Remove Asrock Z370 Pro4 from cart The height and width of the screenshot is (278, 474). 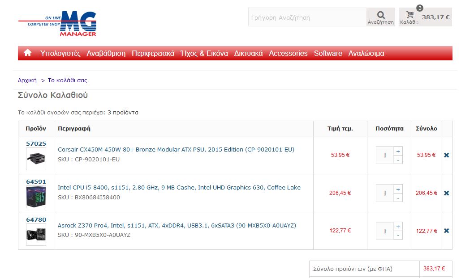447,231
